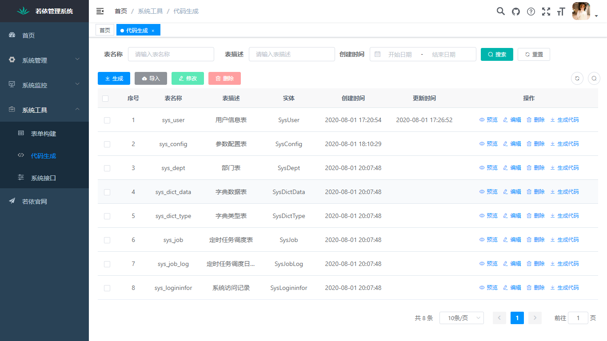Select all rows with the header checkbox
The image size is (607, 341).
106,99
